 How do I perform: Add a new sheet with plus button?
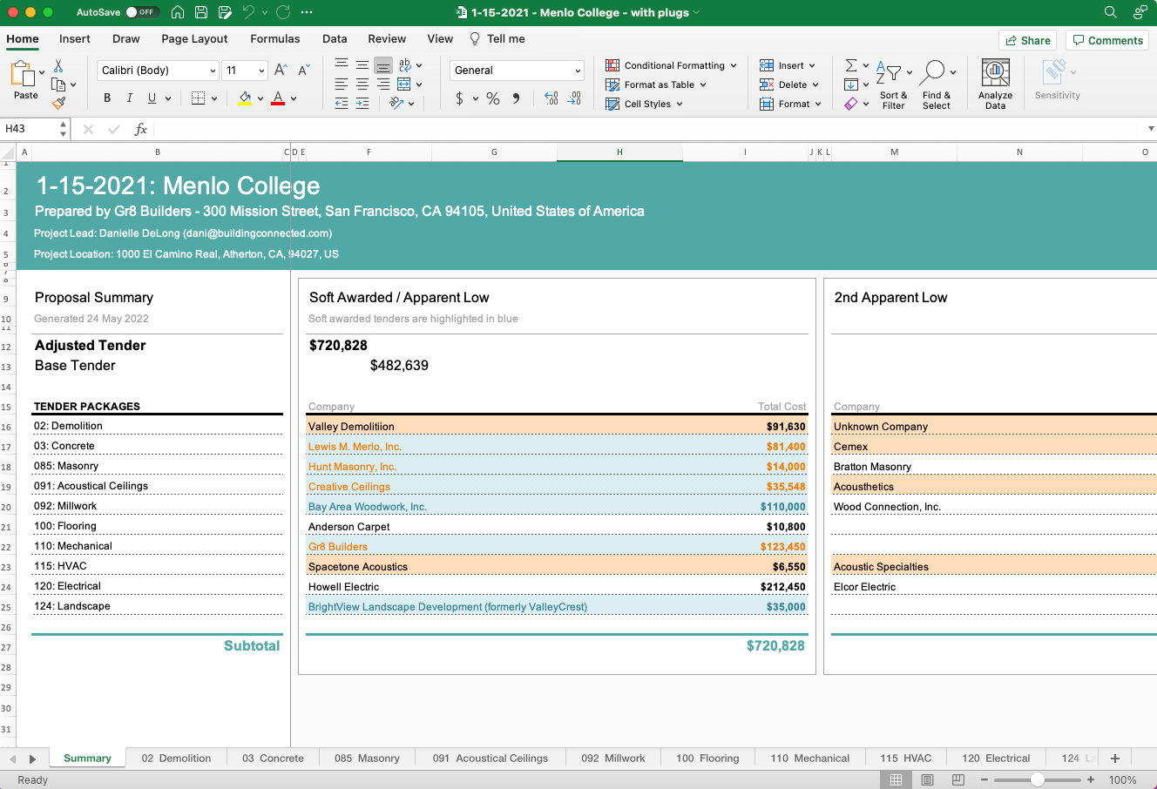(1115, 759)
